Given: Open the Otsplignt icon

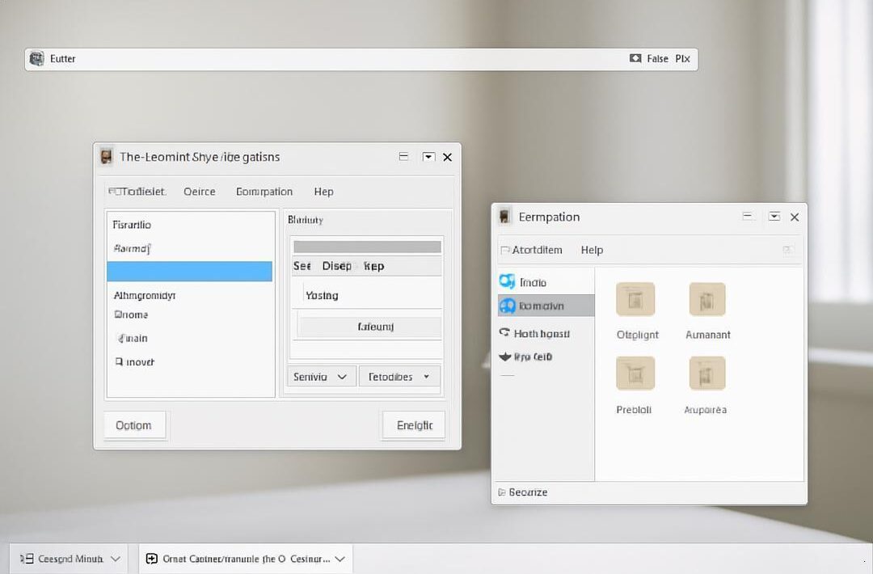Looking at the screenshot, I should [635, 299].
